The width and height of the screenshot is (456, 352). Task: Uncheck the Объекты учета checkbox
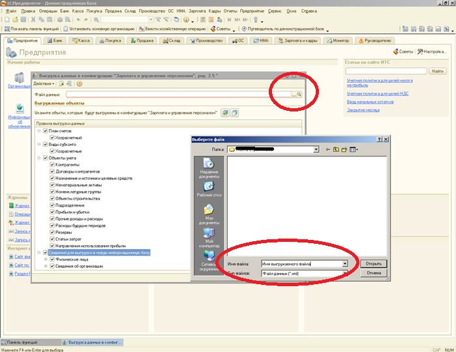tap(46, 158)
